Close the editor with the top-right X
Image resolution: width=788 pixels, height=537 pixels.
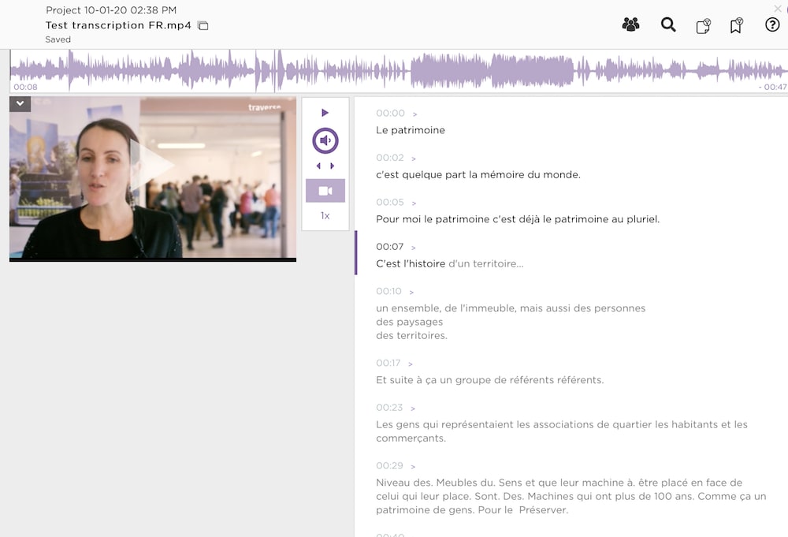(x=778, y=9)
